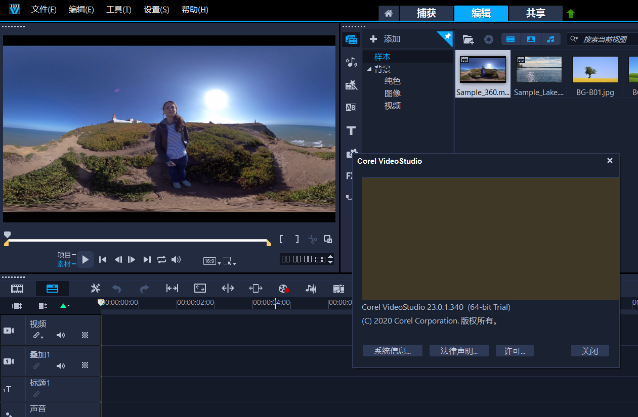
Task: Toggle track transparency on 视频 track
Action: point(85,335)
